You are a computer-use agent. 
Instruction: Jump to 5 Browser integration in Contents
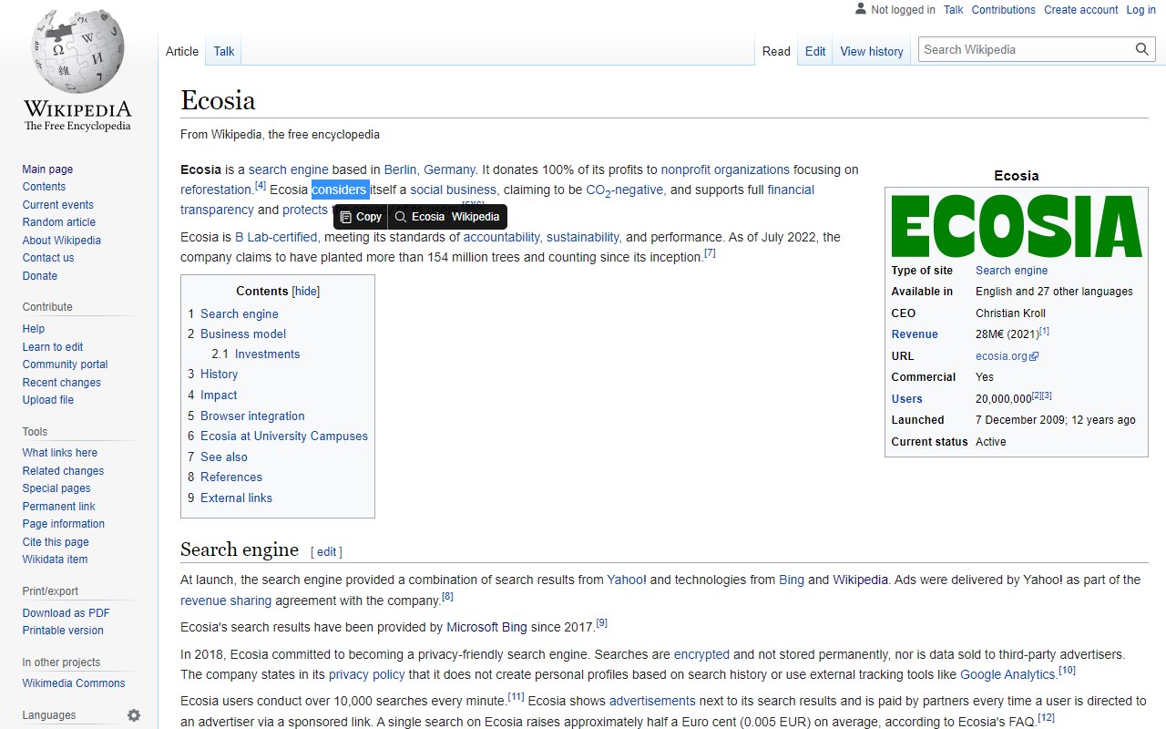[x=246, y=416]
